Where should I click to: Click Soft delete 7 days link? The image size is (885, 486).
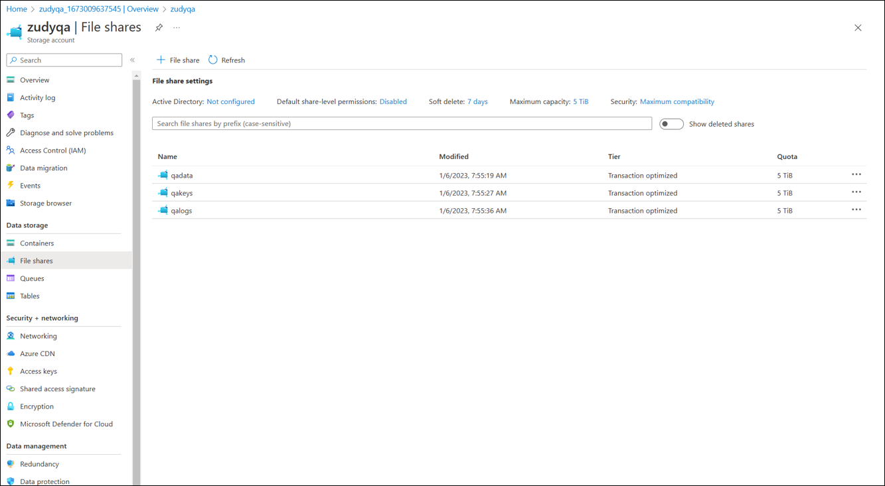(x=477, y=102)
